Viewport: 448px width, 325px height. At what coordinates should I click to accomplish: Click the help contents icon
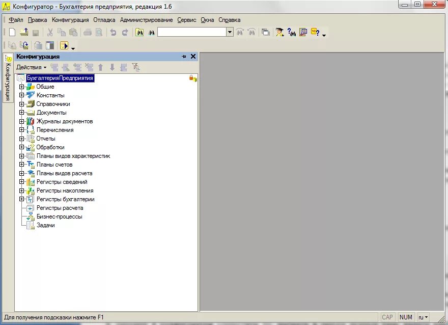[x=303, y=32]
